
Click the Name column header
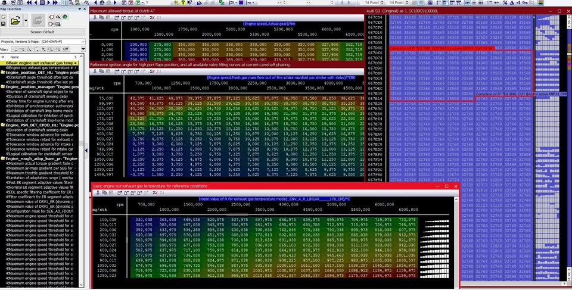pyautogui.click(x=15, y=57)
